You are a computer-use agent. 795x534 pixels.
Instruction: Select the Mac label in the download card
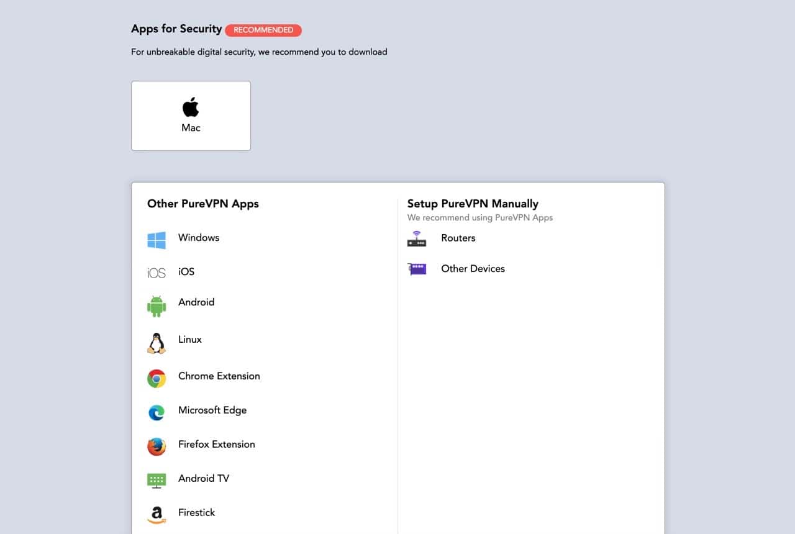(x=191, y=128)
